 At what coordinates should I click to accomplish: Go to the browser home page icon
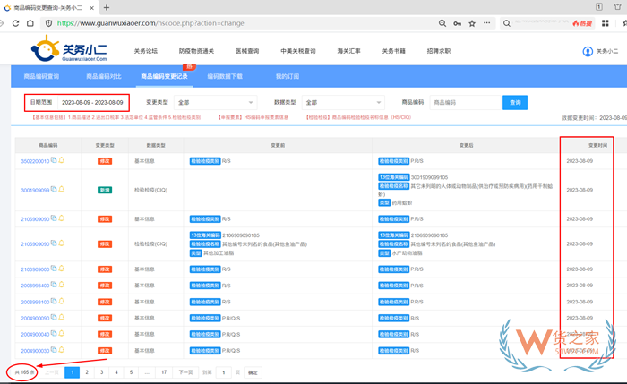[30, 23]
